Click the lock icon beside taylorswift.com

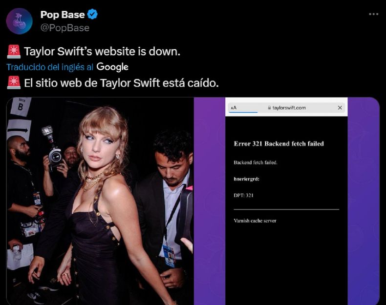268,108
